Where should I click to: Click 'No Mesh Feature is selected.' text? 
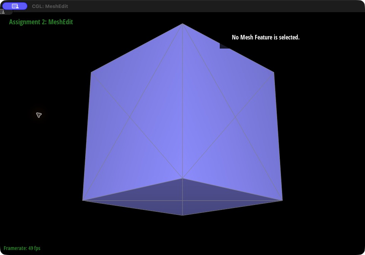pos(266,37)
